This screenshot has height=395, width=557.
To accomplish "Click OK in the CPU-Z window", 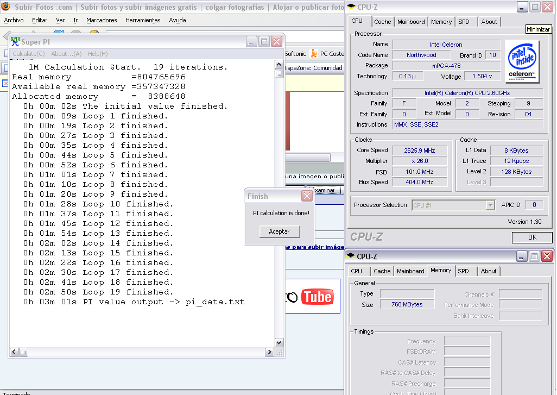I will coord(532,237).
